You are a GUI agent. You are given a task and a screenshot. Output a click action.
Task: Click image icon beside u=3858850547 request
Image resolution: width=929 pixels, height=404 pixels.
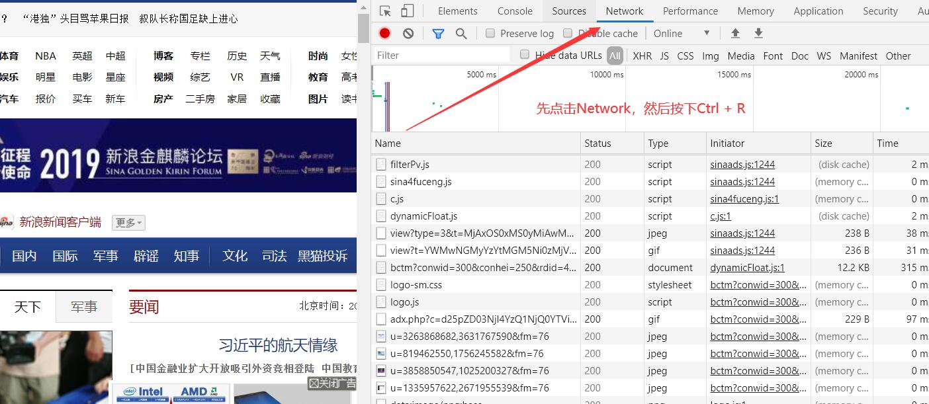(x=380, y=370)
